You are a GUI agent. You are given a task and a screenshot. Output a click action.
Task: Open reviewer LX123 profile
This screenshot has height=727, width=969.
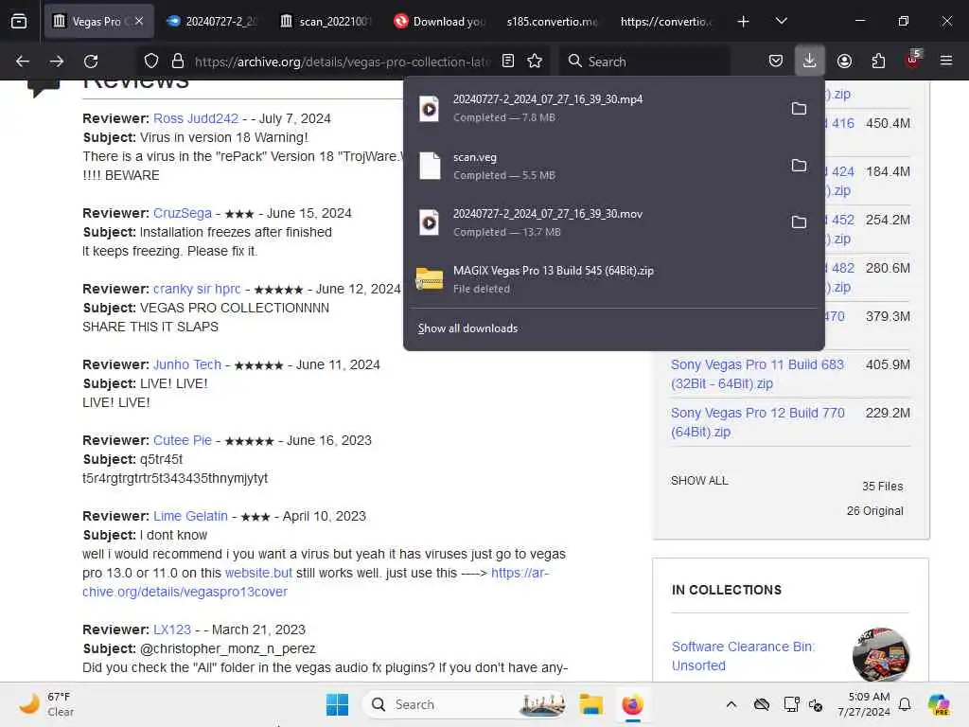tap(172, 629)
